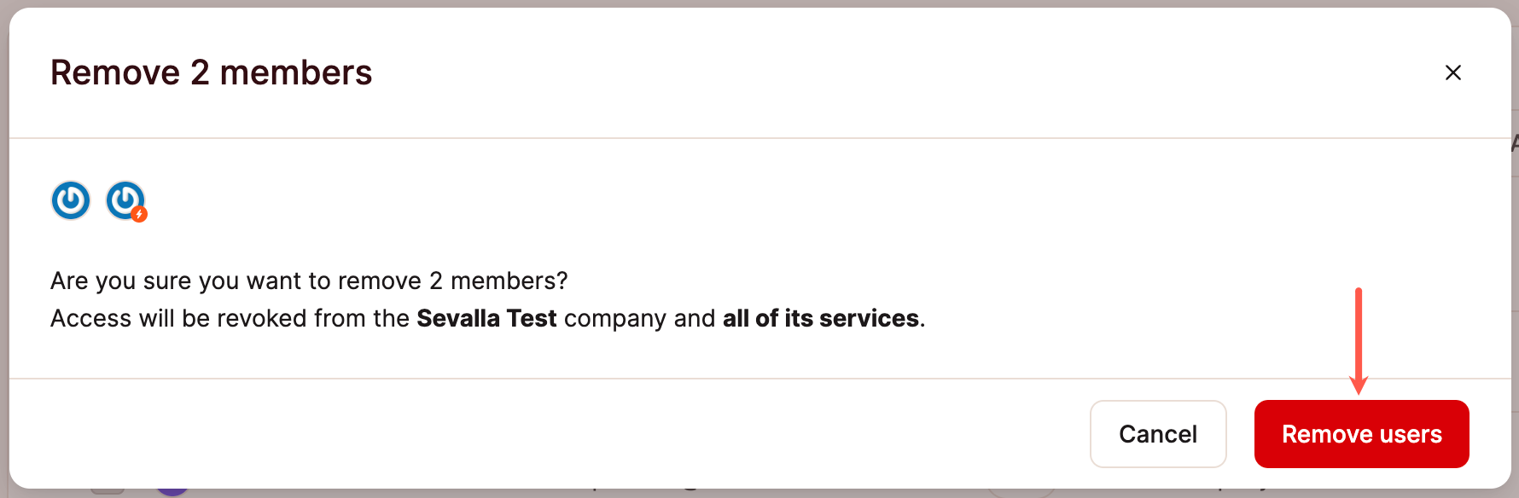Select the second member avatar with lightning badge
1519x498 pixels.
coord(126,200)
